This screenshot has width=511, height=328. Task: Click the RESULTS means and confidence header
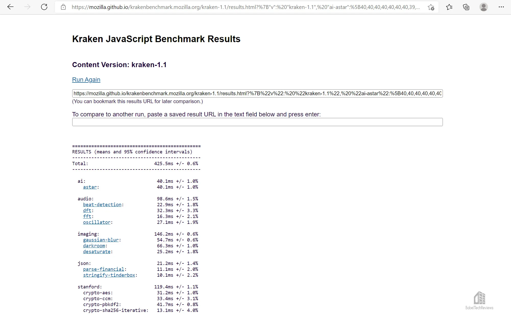[x=132, y=152]
